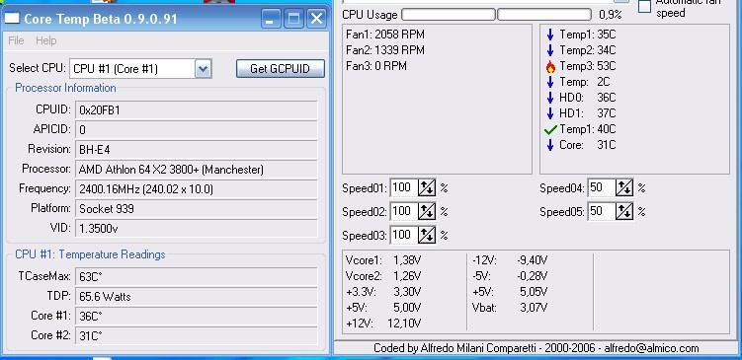
Task: Click the Speed04 value field
Action: (x=602, y=188)
